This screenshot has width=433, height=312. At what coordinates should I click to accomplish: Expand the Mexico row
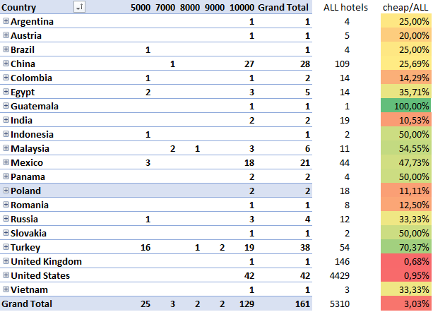(x=6, y=162)
